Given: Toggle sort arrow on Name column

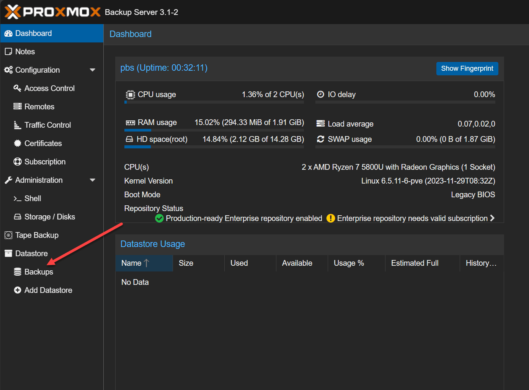Looking at the screenshot, I should pos(147,263).
